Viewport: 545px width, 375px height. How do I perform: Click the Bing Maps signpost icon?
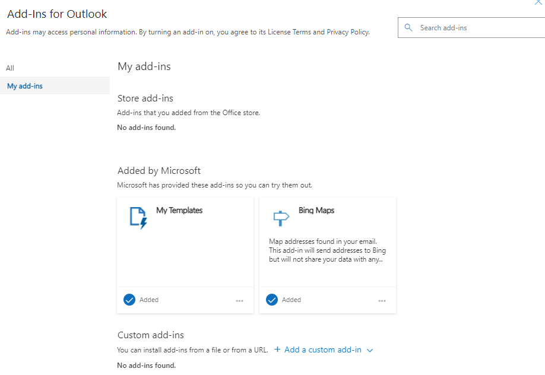click(x=281, y=218)
